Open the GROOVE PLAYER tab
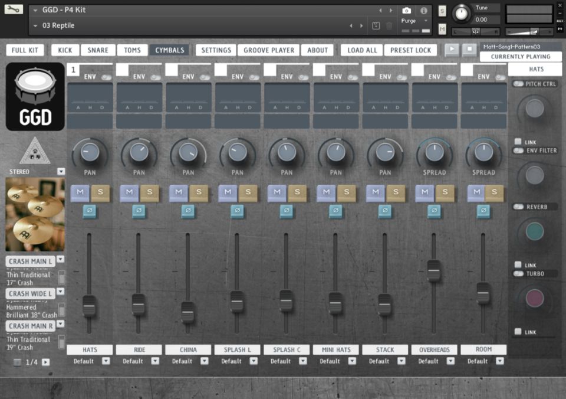The height and width of the screenshot is (399, 566). click(268, 50)
